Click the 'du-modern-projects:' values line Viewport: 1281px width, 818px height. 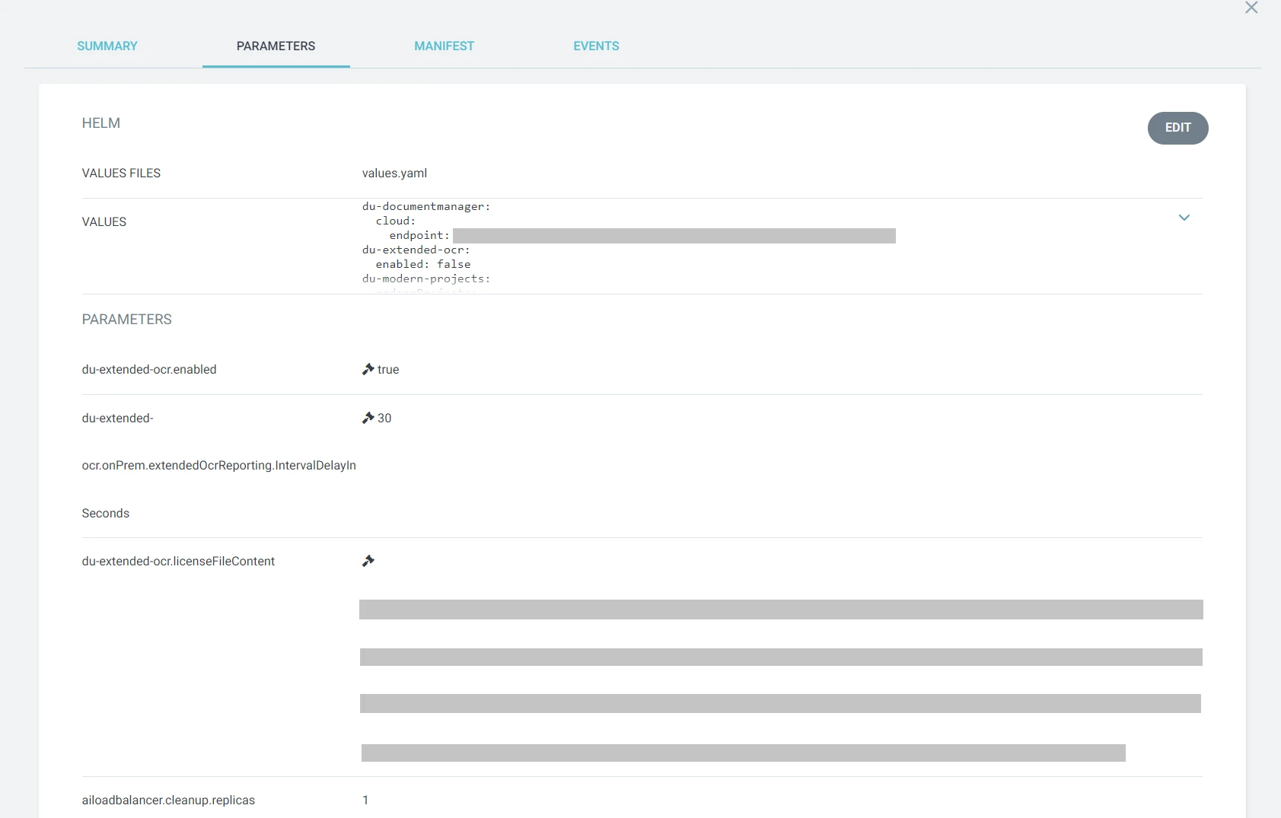pos(426,279)
